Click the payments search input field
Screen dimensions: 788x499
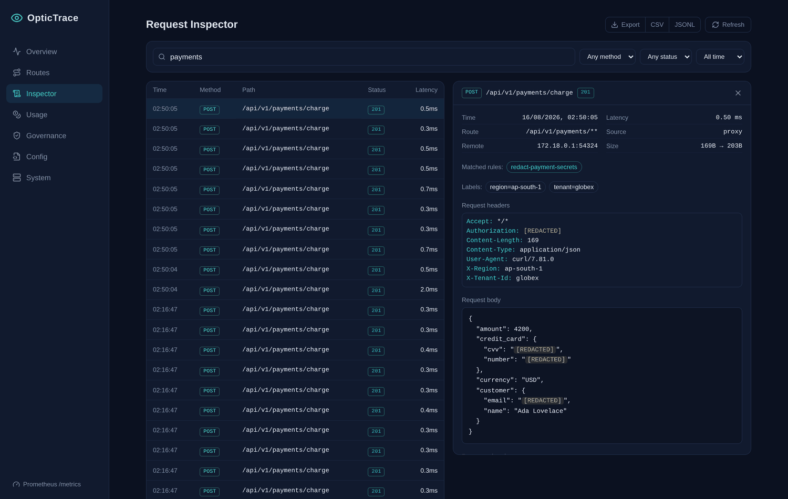click(364, 57)
